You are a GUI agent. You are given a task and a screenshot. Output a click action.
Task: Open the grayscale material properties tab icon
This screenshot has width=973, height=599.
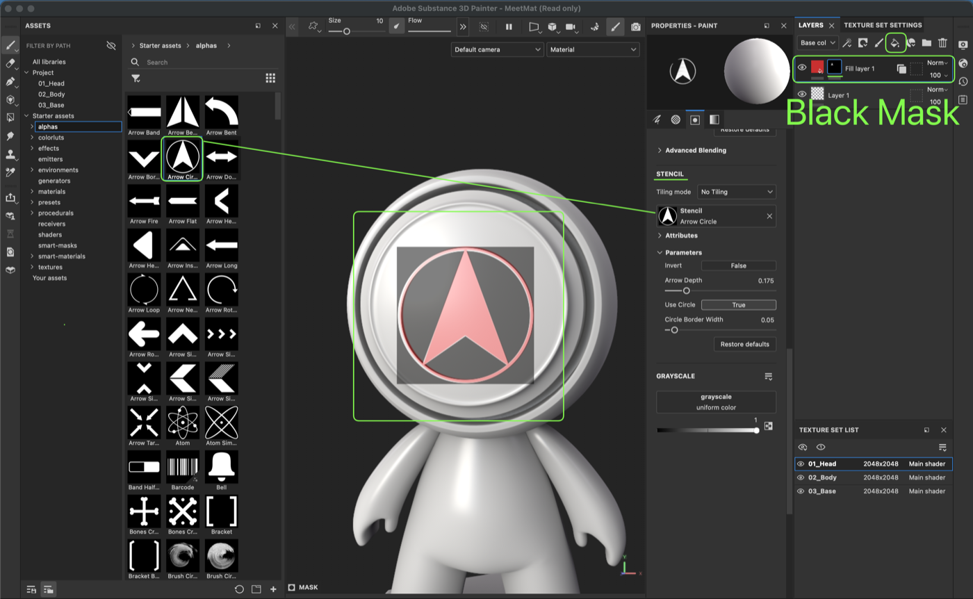[714, 120]
